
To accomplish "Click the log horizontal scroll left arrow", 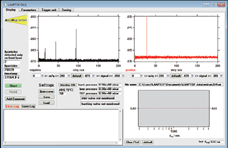I will [x=6, y=143].
